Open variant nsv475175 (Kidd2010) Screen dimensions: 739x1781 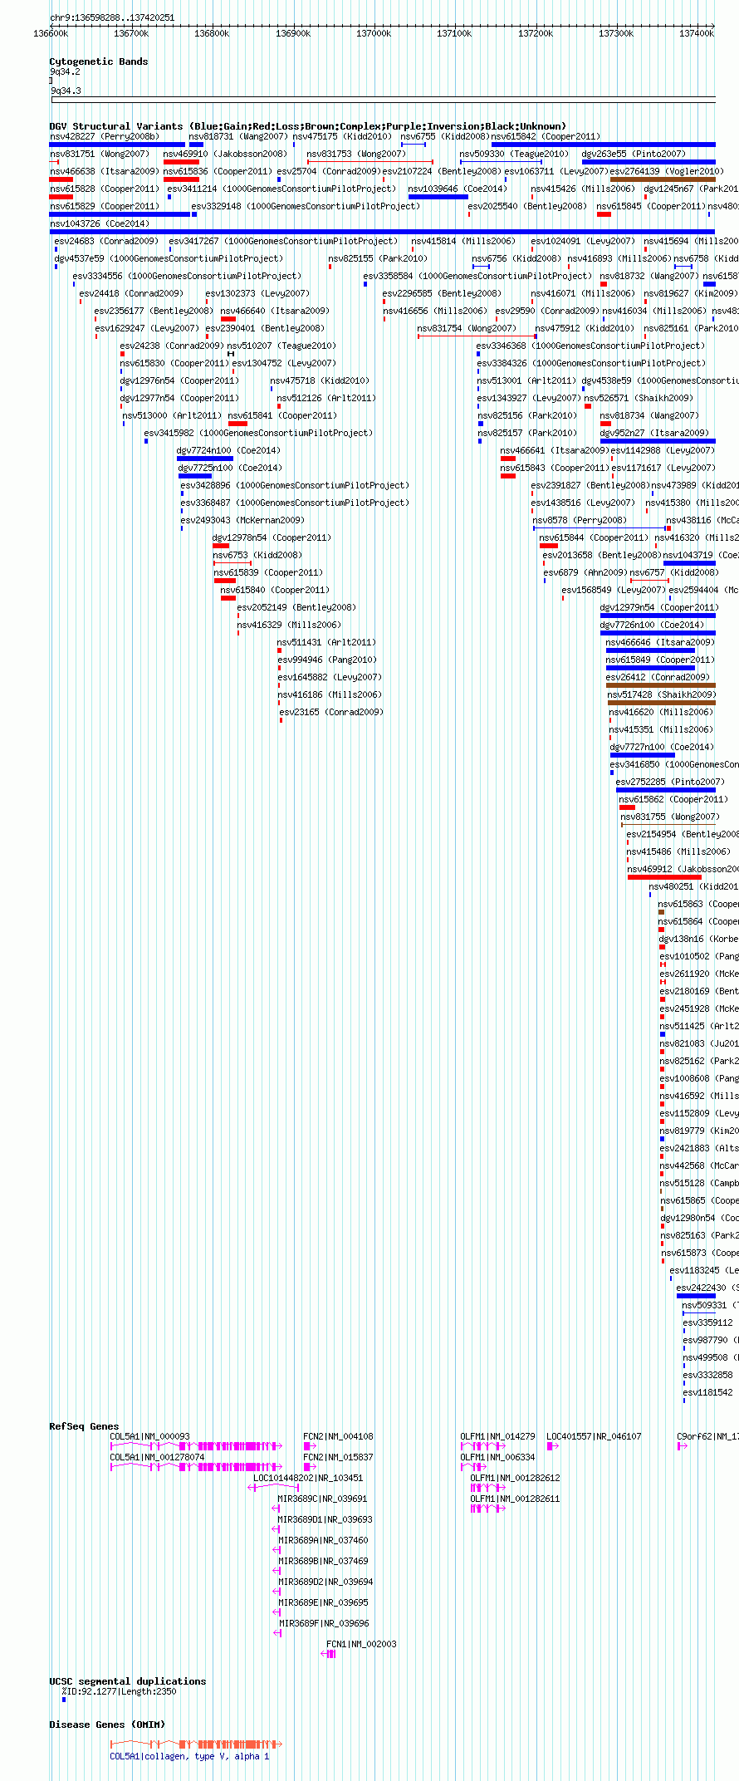(341, 136)
